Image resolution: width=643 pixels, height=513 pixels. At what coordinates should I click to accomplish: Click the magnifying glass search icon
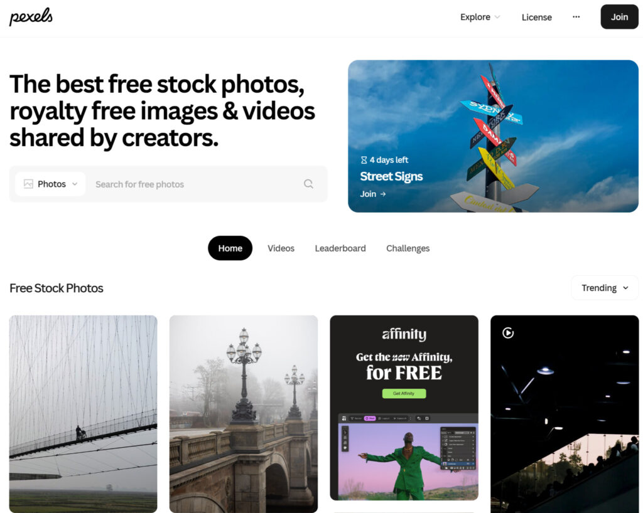click(308, 184)
